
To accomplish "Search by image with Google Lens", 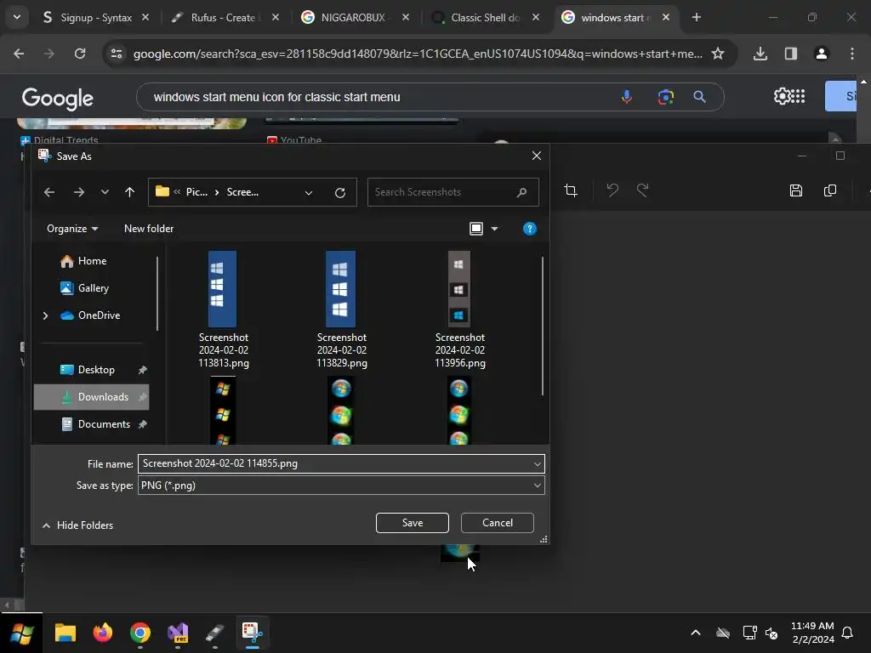I will pos(665,97).
